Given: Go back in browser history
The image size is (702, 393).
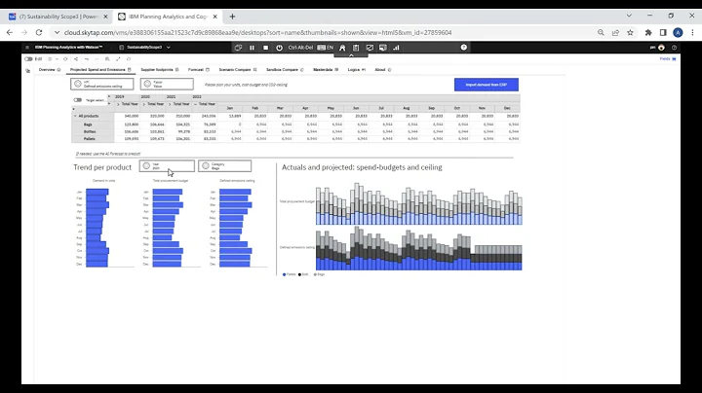Looking at the screenshot, I should (10, 33).
